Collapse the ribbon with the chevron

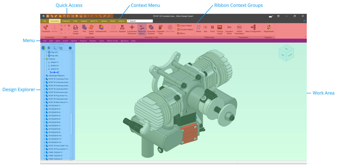coord(305,37)
